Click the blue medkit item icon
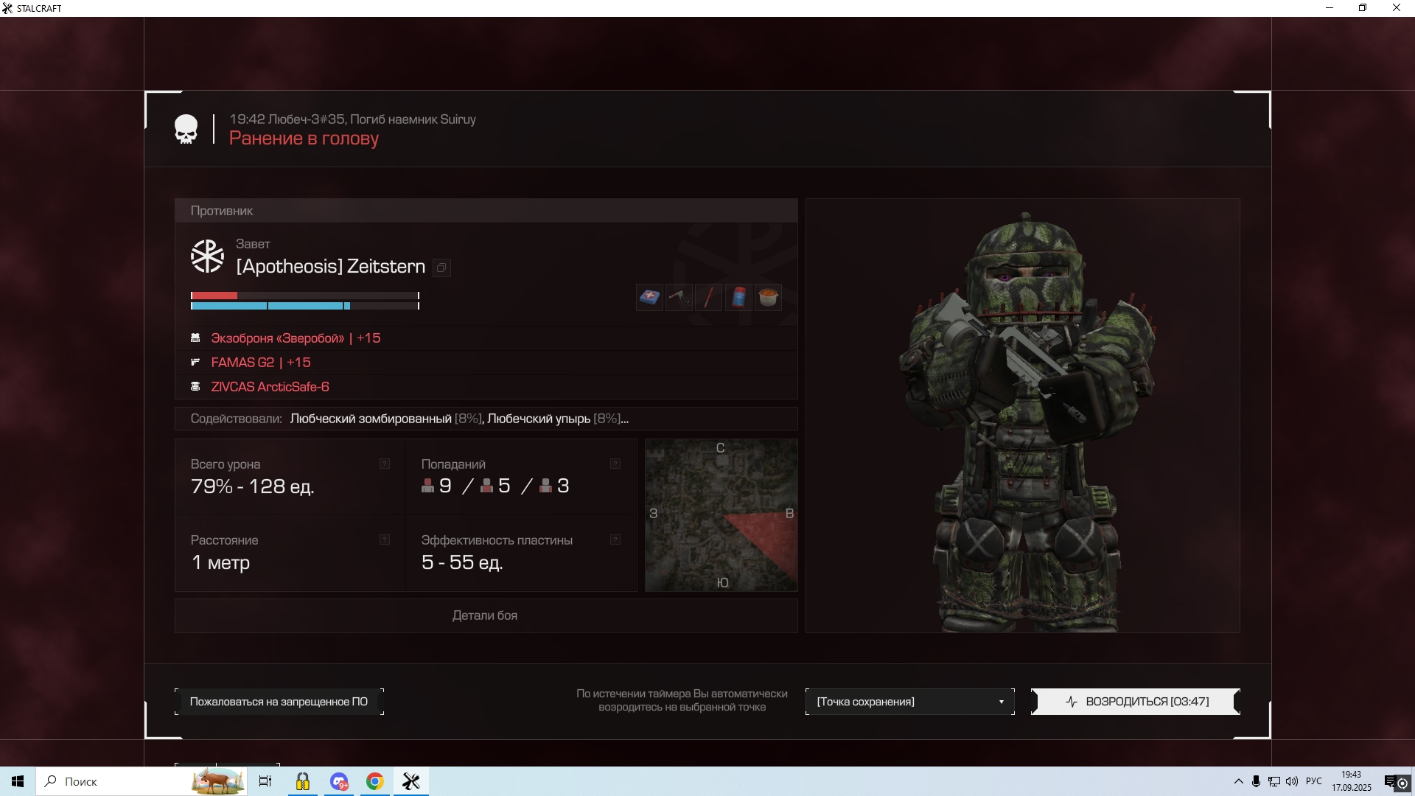Image resolution: width=1415 pixels, height=796 pixels. pos(649,297)
